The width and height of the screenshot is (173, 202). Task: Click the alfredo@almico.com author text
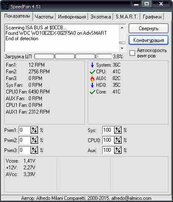pyautogui.click(x=131, y=198)
